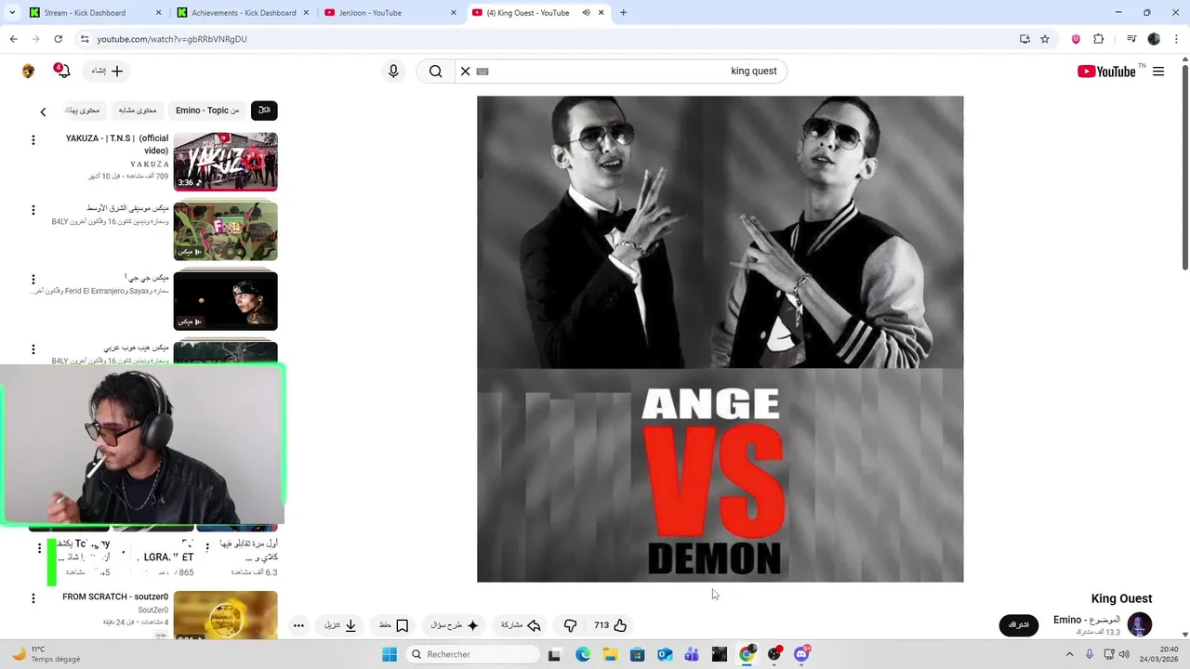Open the Chrome profile avatar
1190x669 pixels.
click(1154, 39)
